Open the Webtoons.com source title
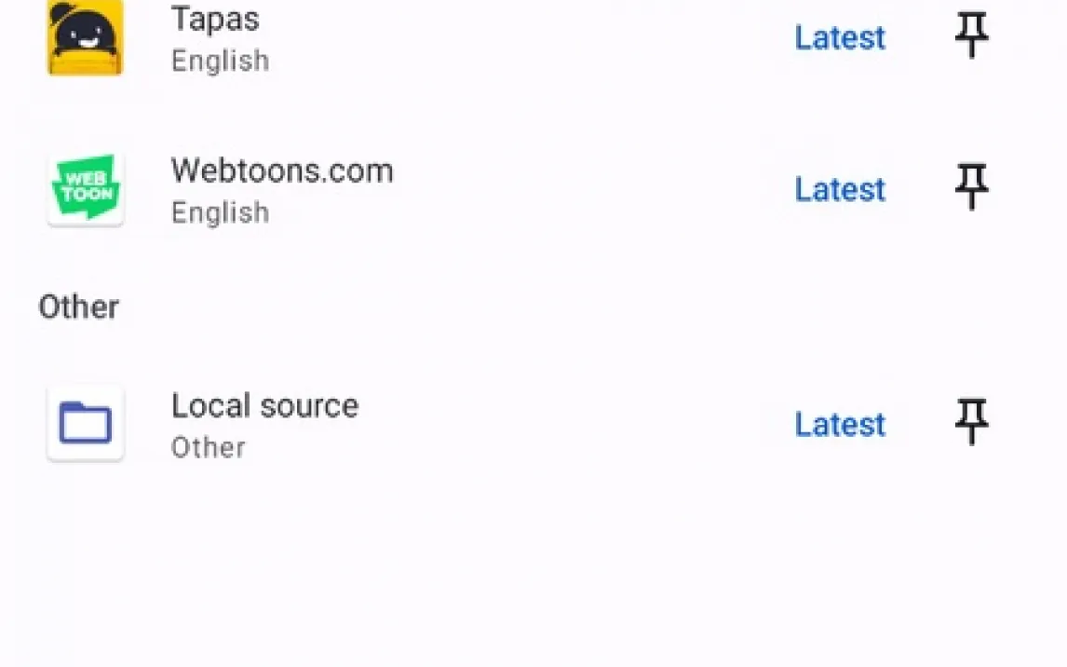 282,170
